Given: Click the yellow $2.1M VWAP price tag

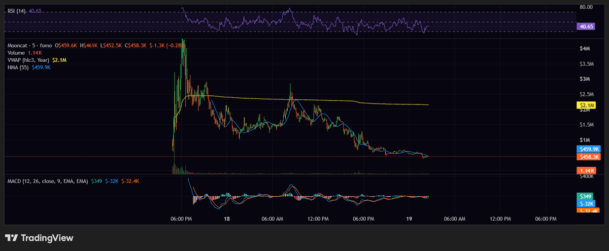Looking at the screenshot, I should click(x=586, y=105).
